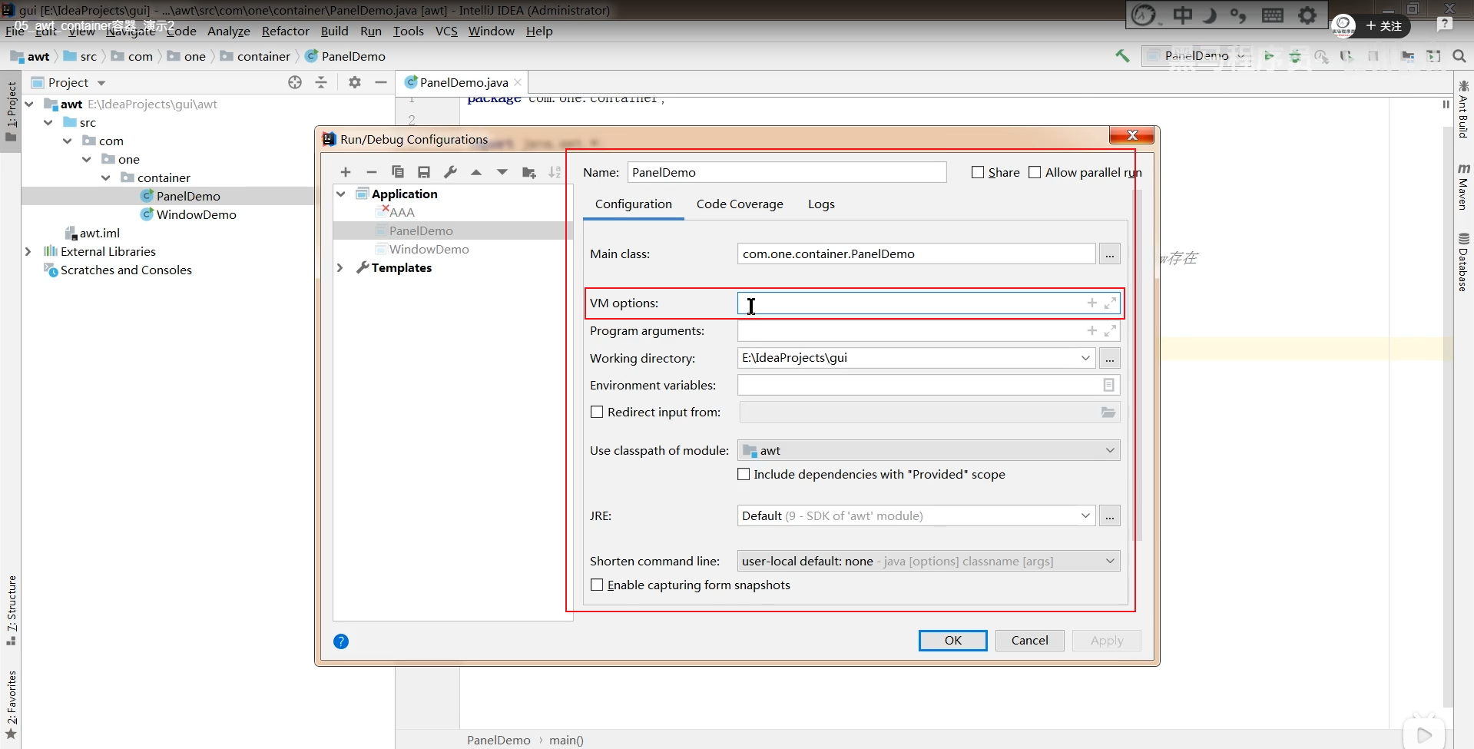The width and height of the screenshot is (1474, 749).
Task: Sort configurations alphabetically icon
Action: 555,172
